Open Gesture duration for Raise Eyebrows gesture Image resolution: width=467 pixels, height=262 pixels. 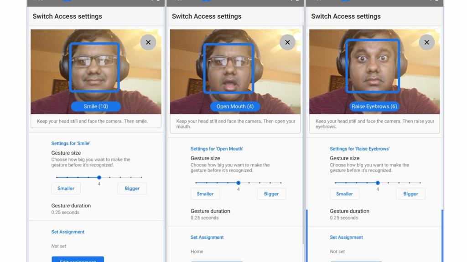coord(349,214)
